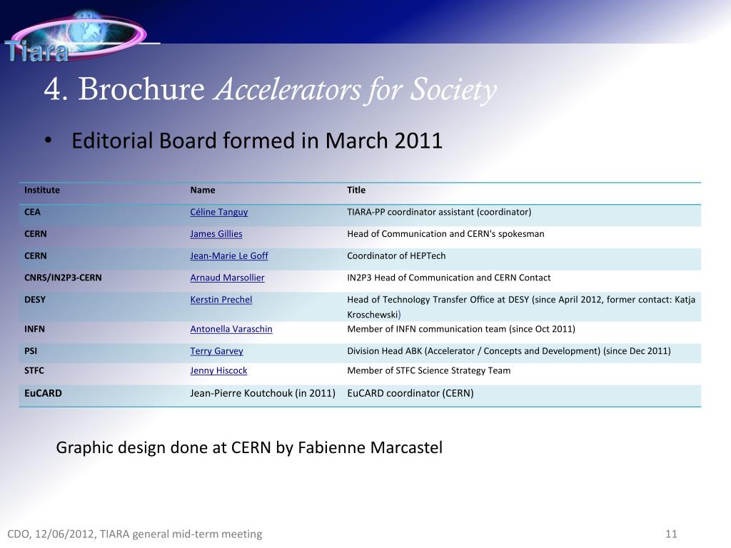Select the 'CNRS/IN2P3-CERN' institute cell
Viewport: 731px width, 548px height.
(x=63, y=278)
